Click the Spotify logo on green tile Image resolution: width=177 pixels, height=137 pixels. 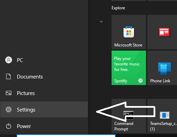[x=140, y=81]
